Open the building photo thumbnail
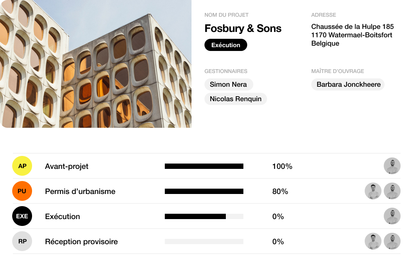 96,65
